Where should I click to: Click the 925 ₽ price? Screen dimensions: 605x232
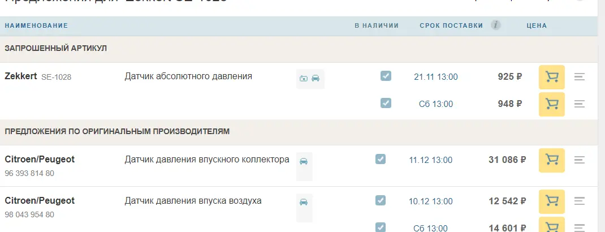coord(510,76)
